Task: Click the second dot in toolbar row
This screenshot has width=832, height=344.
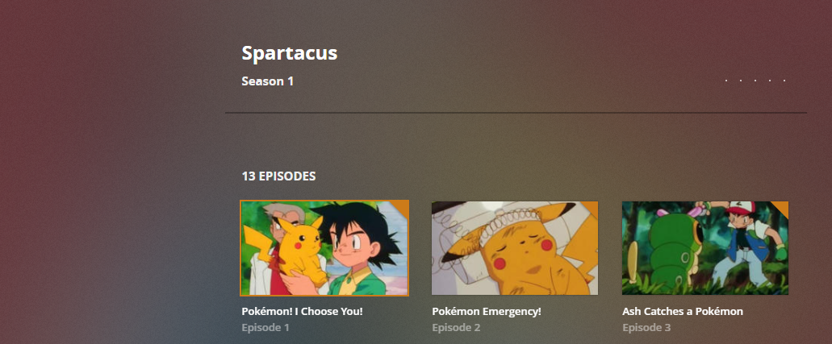Action: point(741,81)
